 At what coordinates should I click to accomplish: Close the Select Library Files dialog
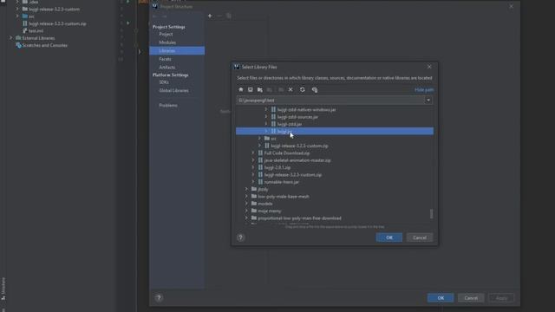click(429, 67)
